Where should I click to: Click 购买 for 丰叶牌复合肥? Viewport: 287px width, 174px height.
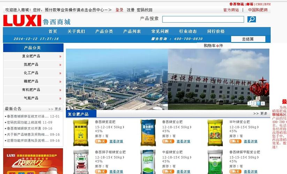235,141
